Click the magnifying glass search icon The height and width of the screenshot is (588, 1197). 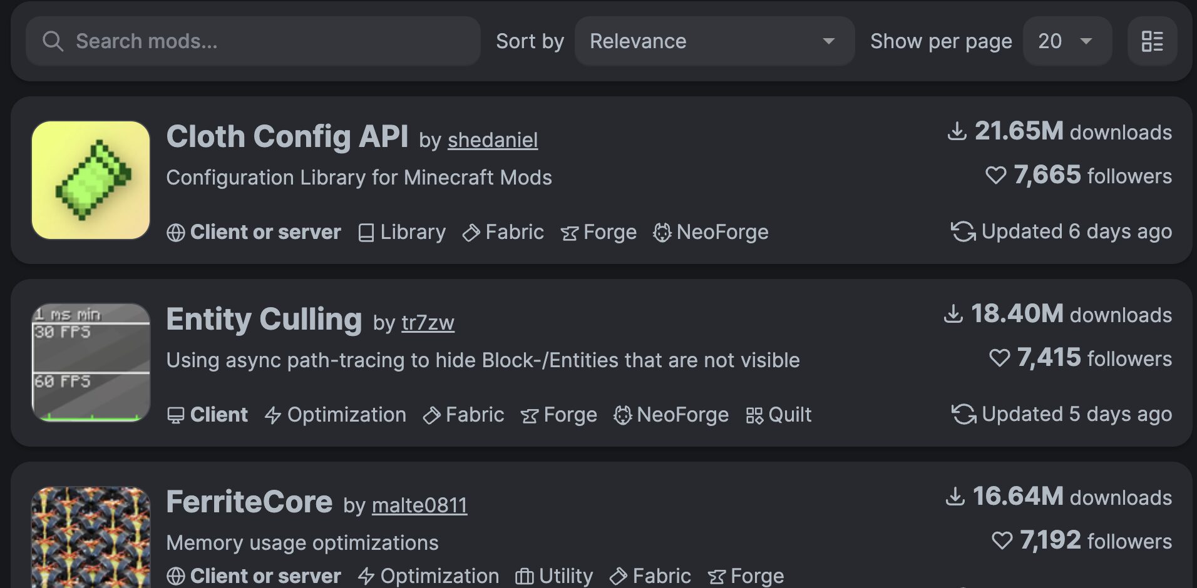tap(53, 41)
